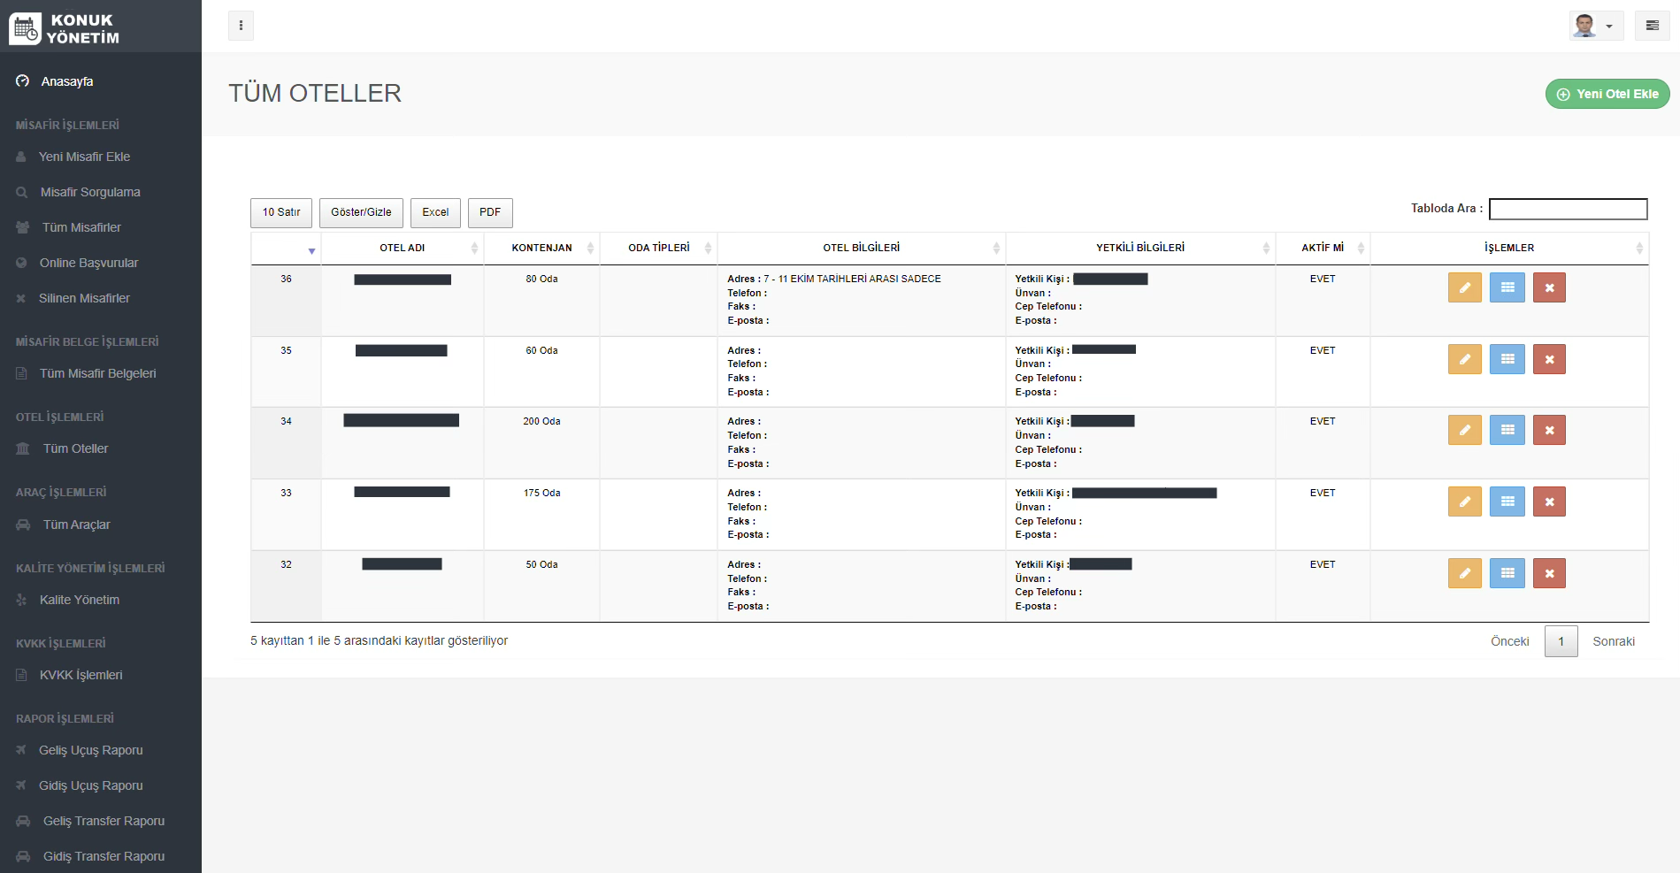This screenshot has width=1680, height=873.
Task: Open the 10 Satır row count dropdown
Action: pyautogui.click(x=281, y=212)
